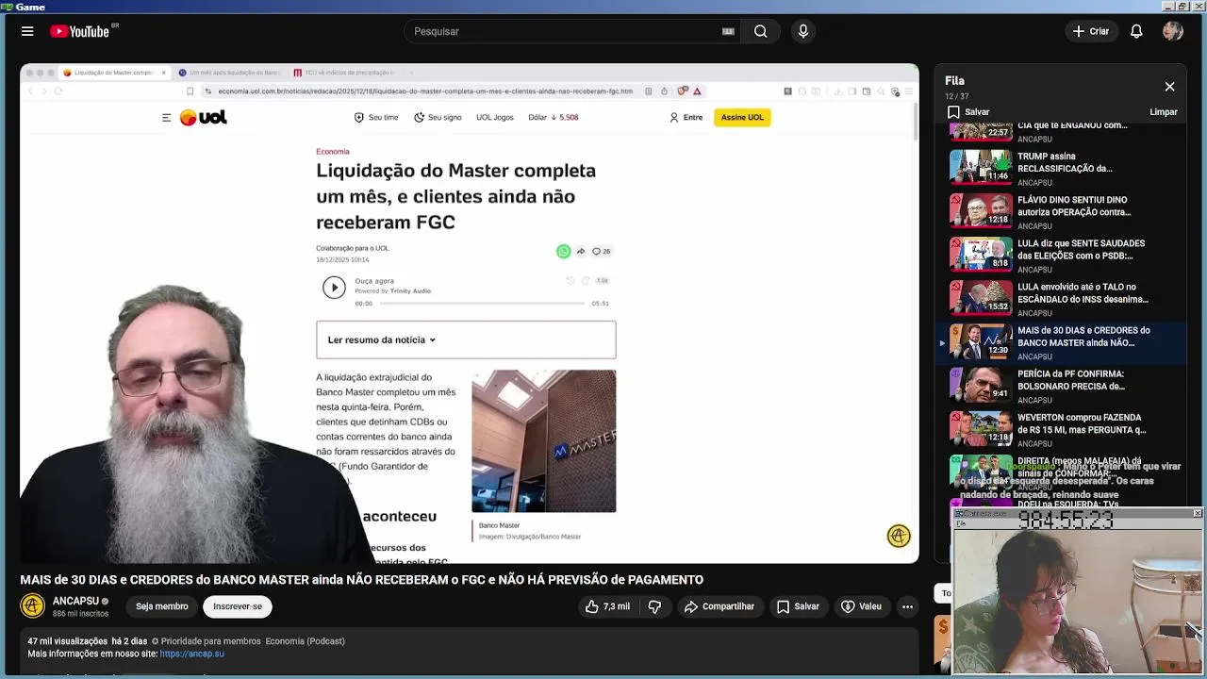Save the video using Salvar below player
Screen dimensions: 1207x679
[x=798, y=606]
